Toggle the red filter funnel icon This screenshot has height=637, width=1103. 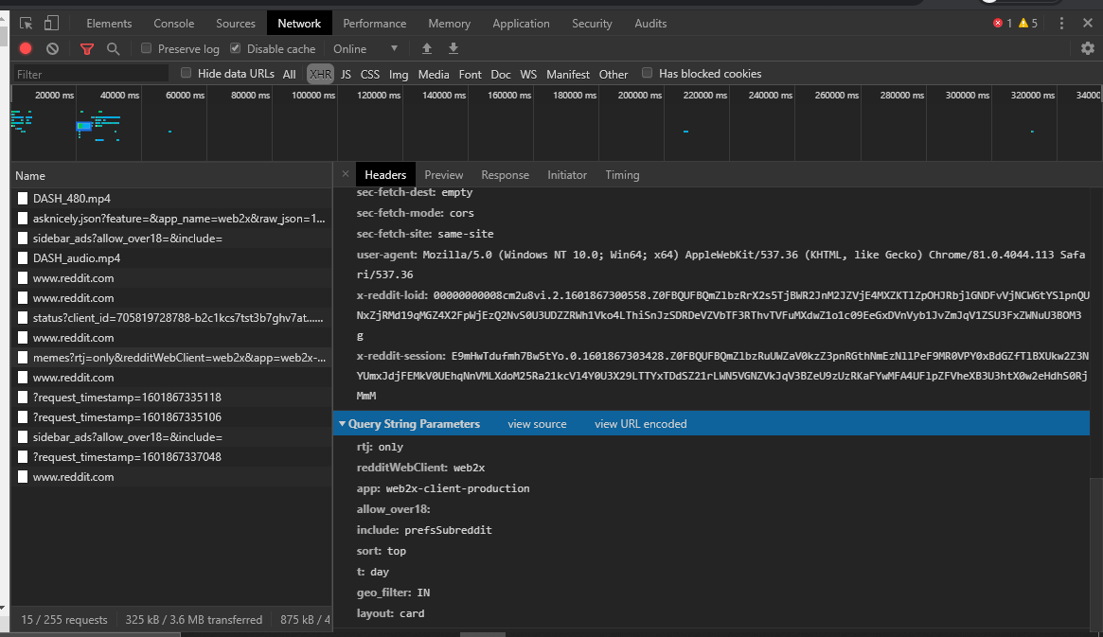(87, 49)
